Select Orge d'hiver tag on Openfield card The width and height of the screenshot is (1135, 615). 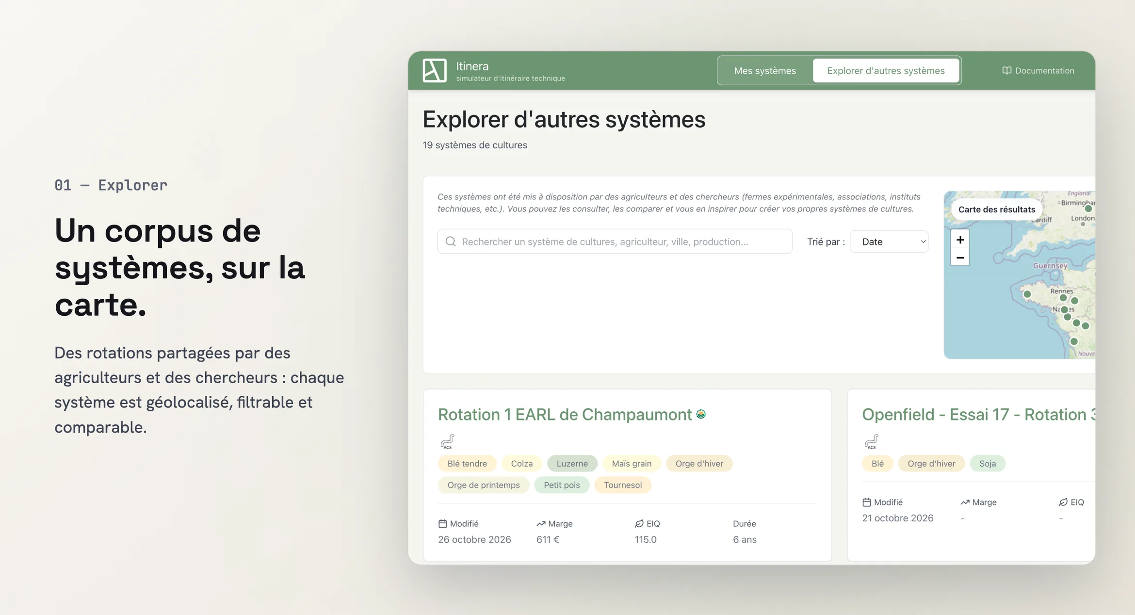(x=931, y=464)
